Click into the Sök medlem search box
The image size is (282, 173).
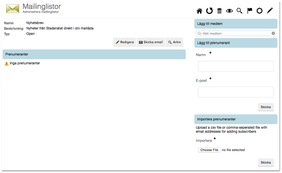(236, 33)
